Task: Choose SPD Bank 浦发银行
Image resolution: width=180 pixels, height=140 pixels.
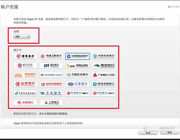Action: click(51, 66)
